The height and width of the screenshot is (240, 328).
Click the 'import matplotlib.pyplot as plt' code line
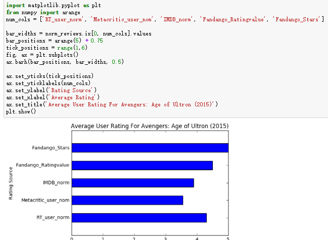click(54, 5)
